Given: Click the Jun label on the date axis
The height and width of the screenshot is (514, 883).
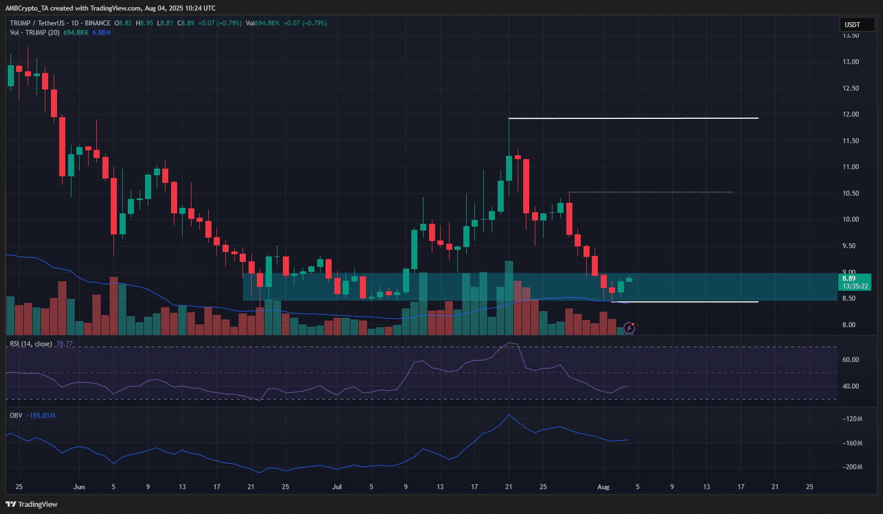Looking at the screenshot, I should point(79,487).
